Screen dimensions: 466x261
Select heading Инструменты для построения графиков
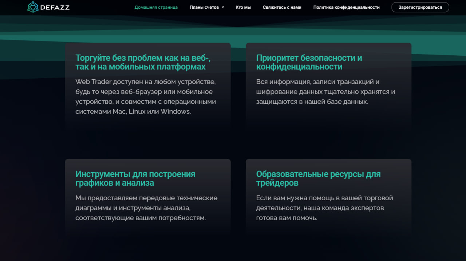click(135, 178)
